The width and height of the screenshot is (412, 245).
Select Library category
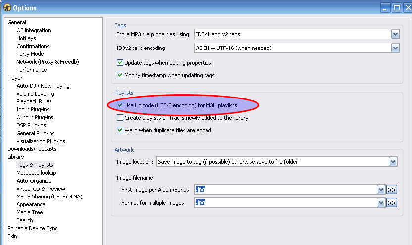coord(16,157)
